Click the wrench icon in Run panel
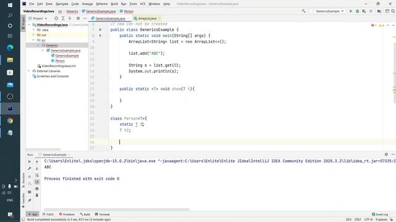The height and width of the screenshot is (222, 396). [x=30, y=168]
